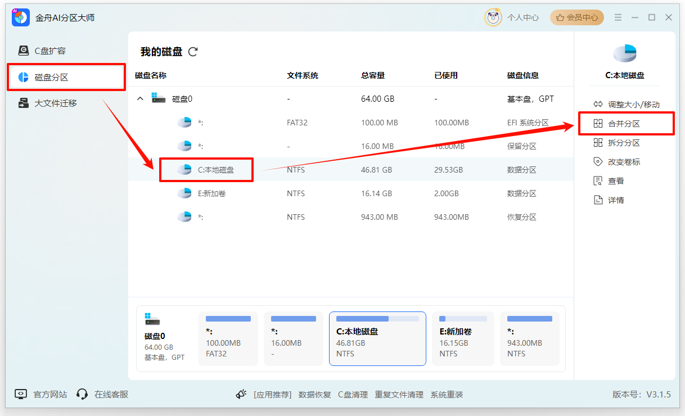Select the 拆分分区 tool
This screenshot has height=416, width=685.
click(x=621, y=143)
